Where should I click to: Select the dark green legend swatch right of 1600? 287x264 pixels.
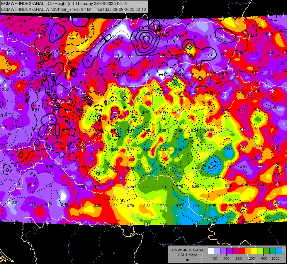tap(266, 251)
